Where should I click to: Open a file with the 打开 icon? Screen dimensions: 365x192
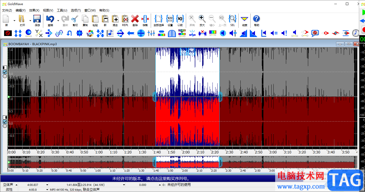click(22, 20)
